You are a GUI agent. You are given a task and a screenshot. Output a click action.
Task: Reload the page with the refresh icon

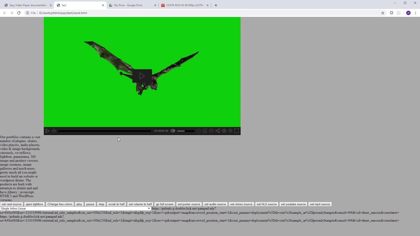coord(19,13)
